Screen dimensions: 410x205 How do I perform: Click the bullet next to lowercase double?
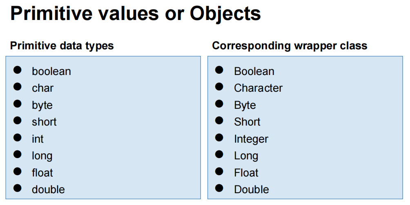click(17, 188)
